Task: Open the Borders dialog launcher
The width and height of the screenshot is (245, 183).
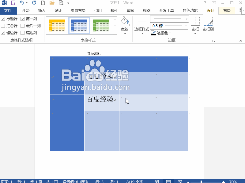Action: click(x=213, y=41)
